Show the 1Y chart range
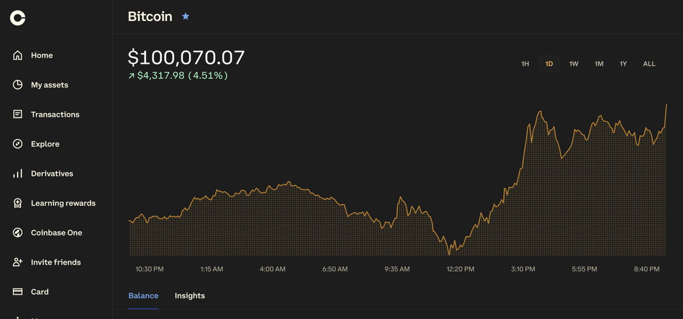This screenshot has height=319, width=683. click(623, 64)
